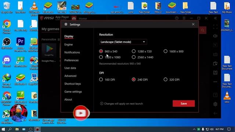Image resolution: width=235 pixels, height=132 pixels.
Task: Open the help icon in App Player title bar
Action: 177,18
